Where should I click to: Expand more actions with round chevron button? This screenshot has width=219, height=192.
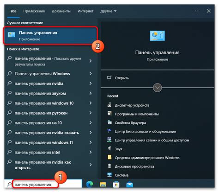coord(158,88)
